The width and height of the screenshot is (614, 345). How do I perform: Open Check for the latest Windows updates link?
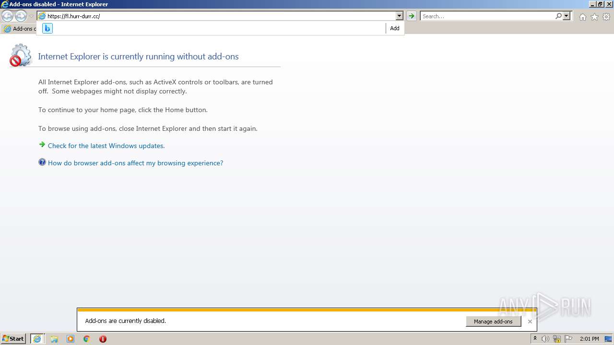click(x=106, y=146)
